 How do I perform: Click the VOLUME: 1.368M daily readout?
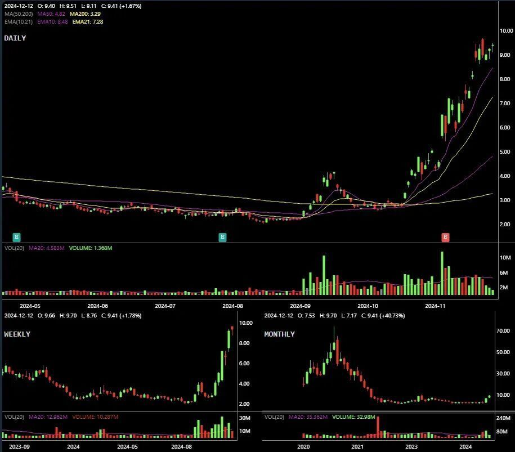coord(91,248)
